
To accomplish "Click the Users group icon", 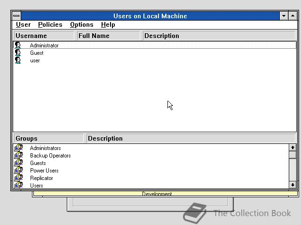I will click(19, 185).
